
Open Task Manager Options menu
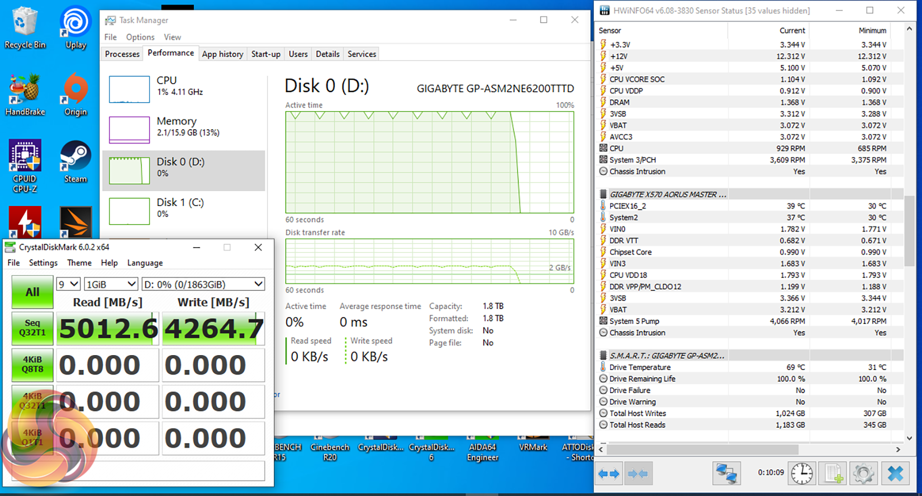click(x=140, y=37)
